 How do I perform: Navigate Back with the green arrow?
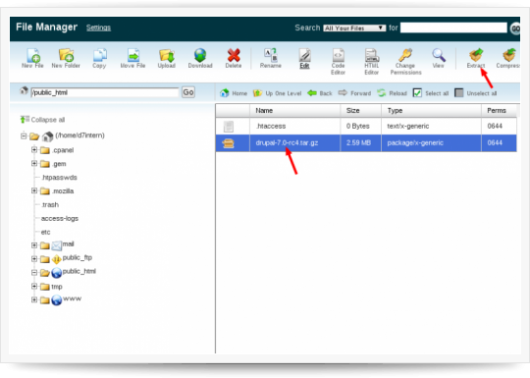coord(320,93)
